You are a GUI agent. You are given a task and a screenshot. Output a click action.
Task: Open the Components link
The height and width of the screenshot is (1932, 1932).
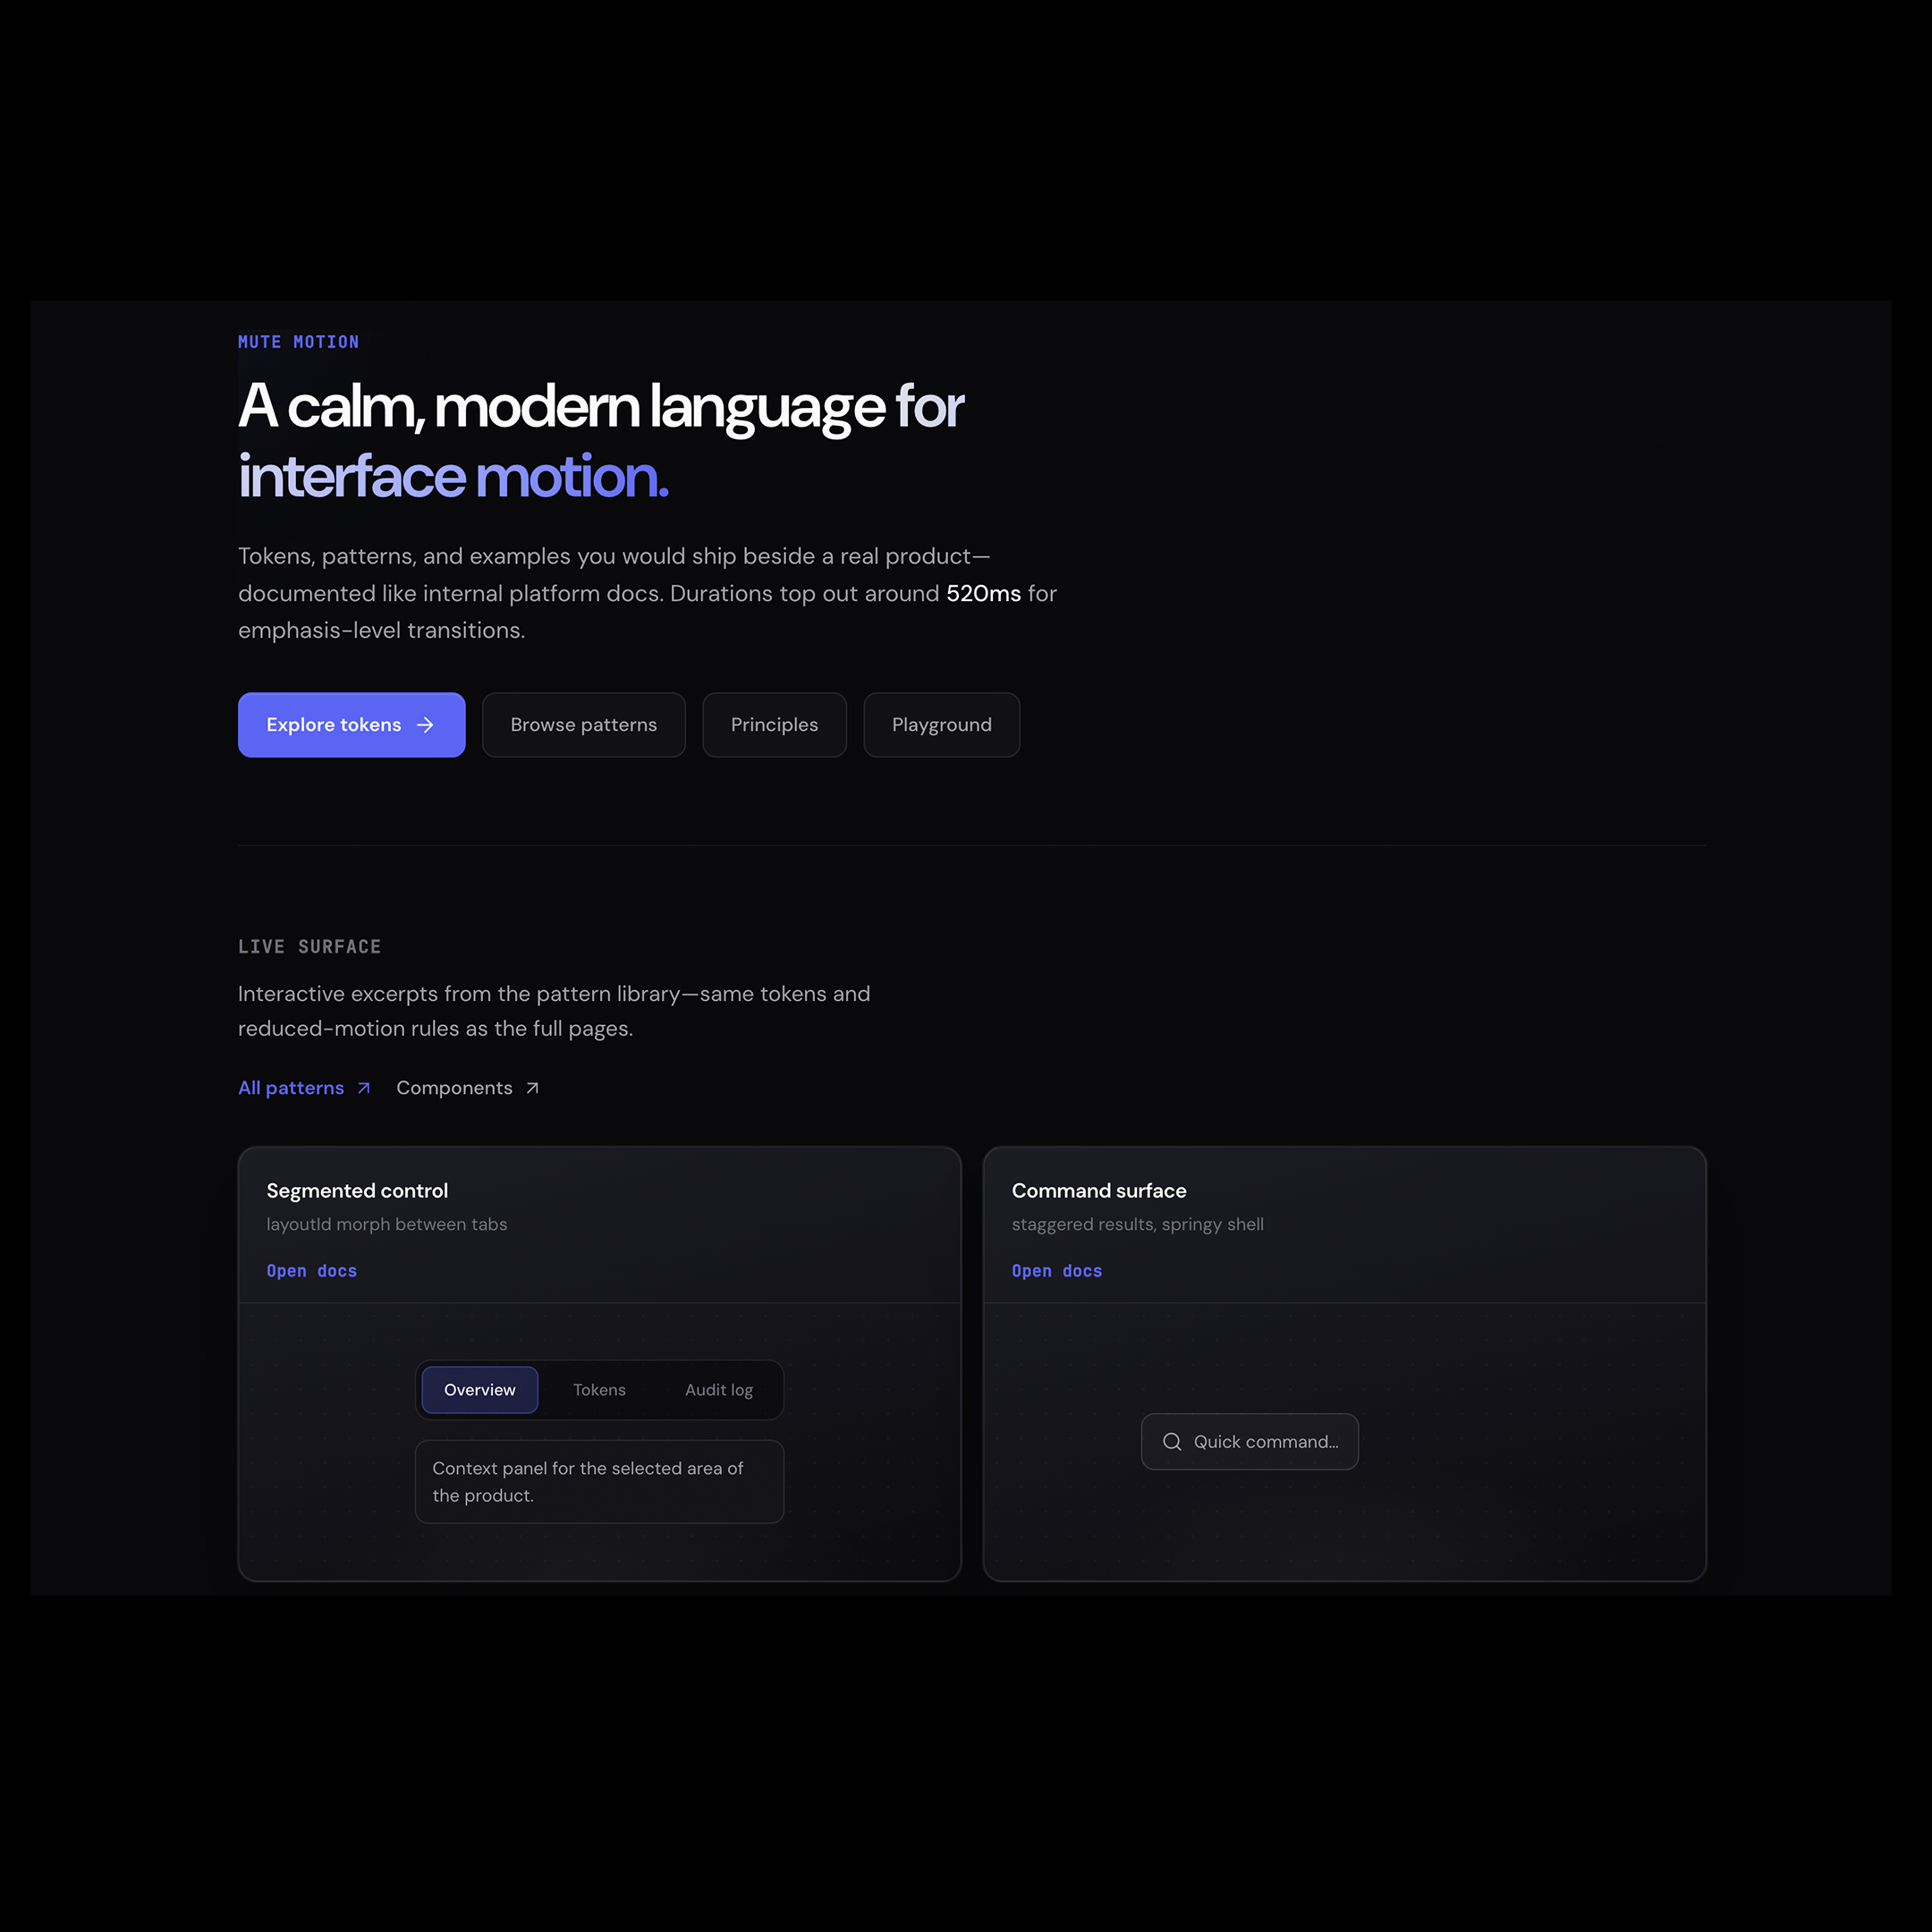(x=468, y=1088)
